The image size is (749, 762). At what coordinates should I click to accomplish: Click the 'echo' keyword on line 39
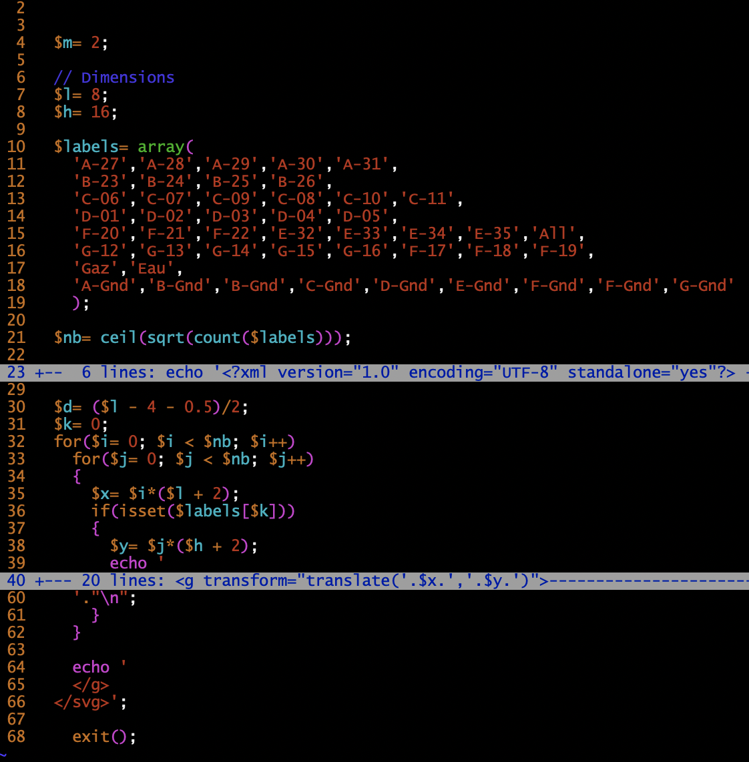(128, 563)
